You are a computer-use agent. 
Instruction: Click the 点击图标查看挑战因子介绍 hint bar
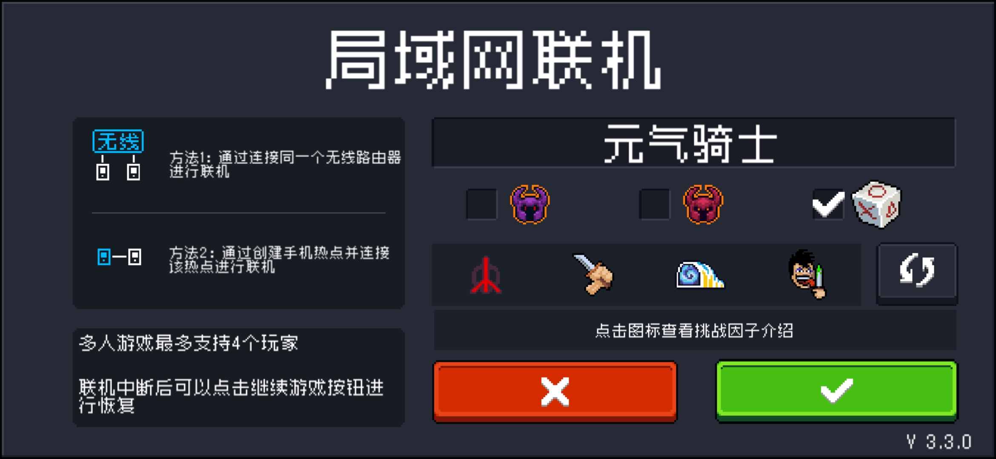695,330
